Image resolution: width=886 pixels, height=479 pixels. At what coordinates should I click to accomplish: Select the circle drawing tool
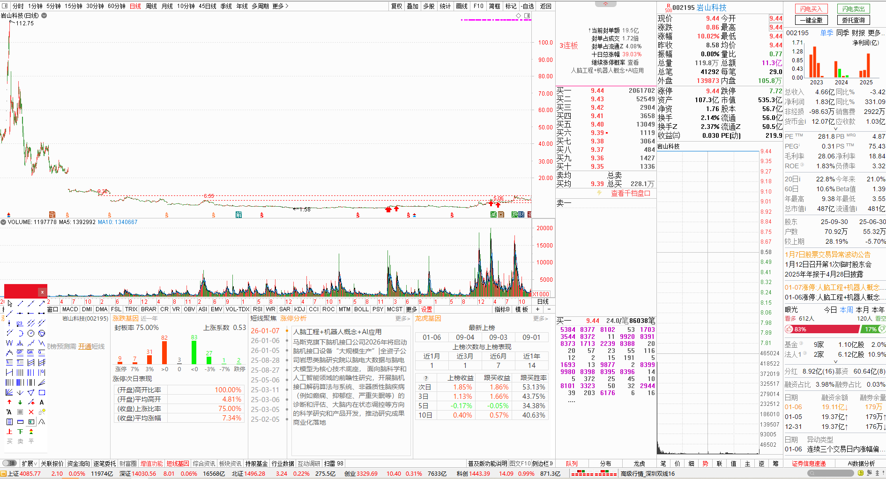(x=31, y=333)
